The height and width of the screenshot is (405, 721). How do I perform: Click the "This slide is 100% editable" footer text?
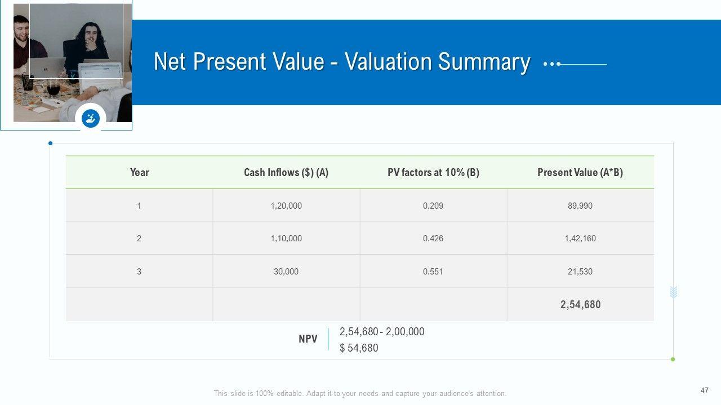tap(360, 394)
